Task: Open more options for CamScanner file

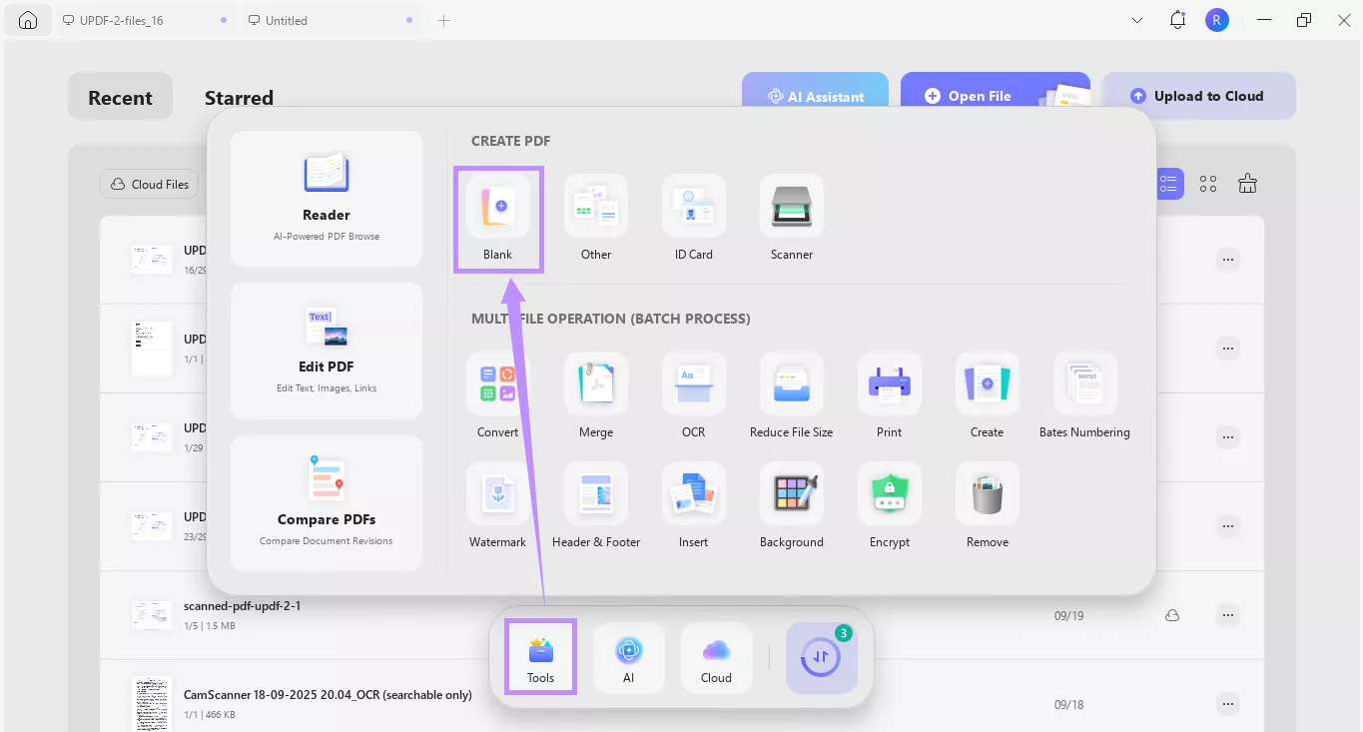Action: [x=1228, y=704]
